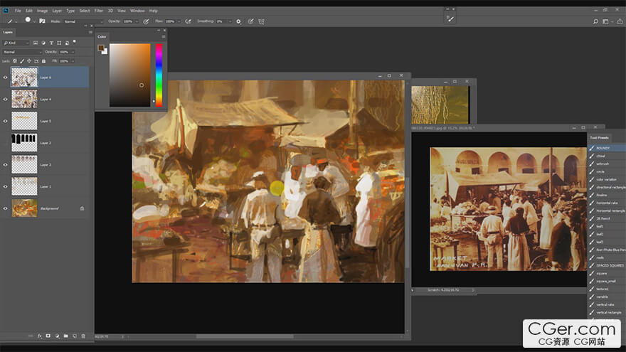Hide Layer 6 with its eye icon
The height and width of the screenshot is (352, 626).
pyautogui.click(x=5, y=77)
